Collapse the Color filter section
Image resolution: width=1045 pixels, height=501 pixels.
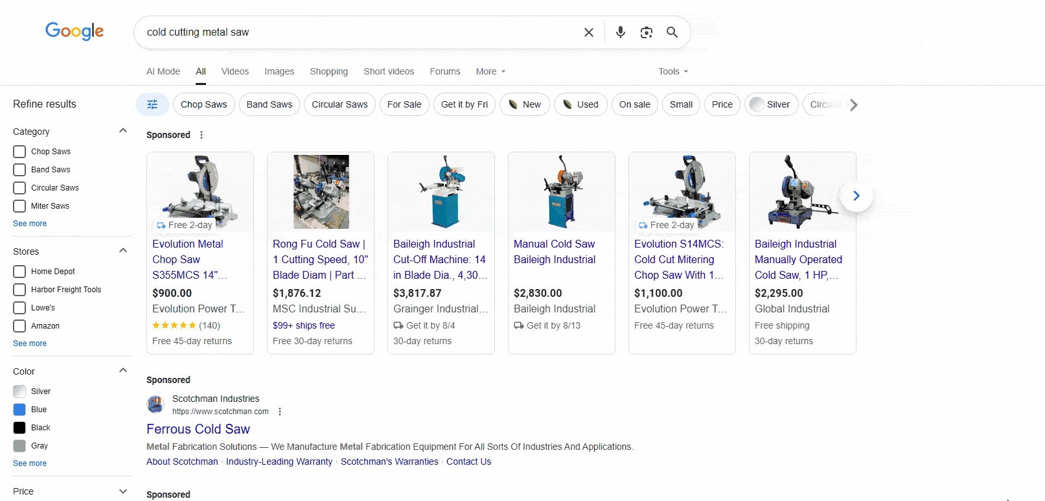(123, 371)
